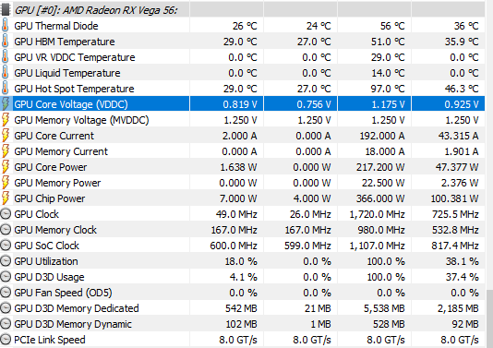Click lightning icon of GPU Memory Voltage row
The width and height of the screenshot is (493, 348).
tap(6, 120)
